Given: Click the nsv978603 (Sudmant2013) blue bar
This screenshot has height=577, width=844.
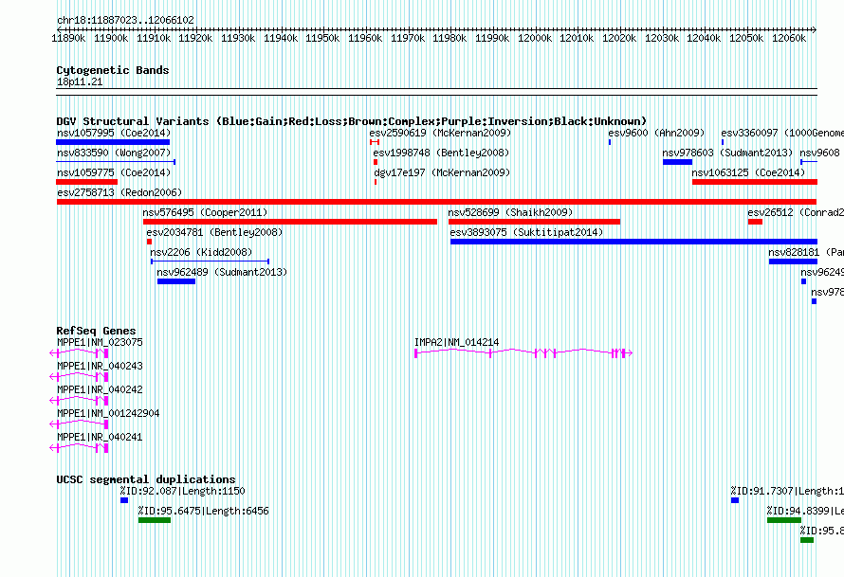Looking at the screenshot, I should tap(677, 162).
